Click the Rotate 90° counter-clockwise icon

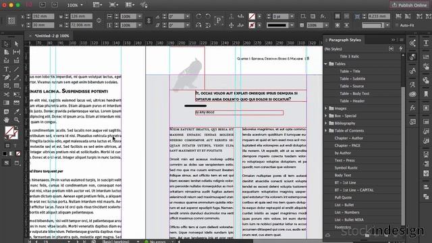click(x=208, y=16)
